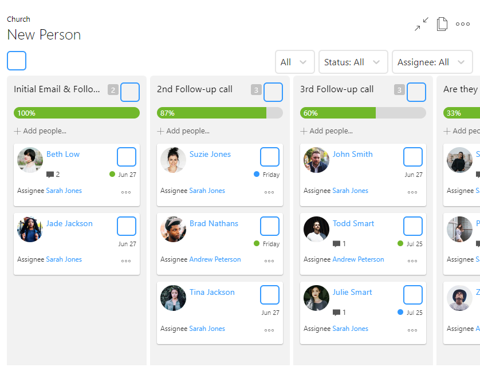Open more options on Jade Jackson card

[126, 261]
